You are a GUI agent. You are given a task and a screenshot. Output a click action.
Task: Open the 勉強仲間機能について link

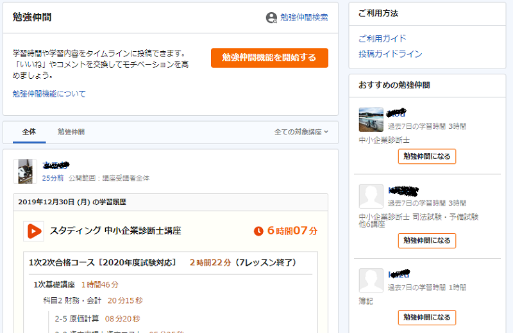click(49, 94)
